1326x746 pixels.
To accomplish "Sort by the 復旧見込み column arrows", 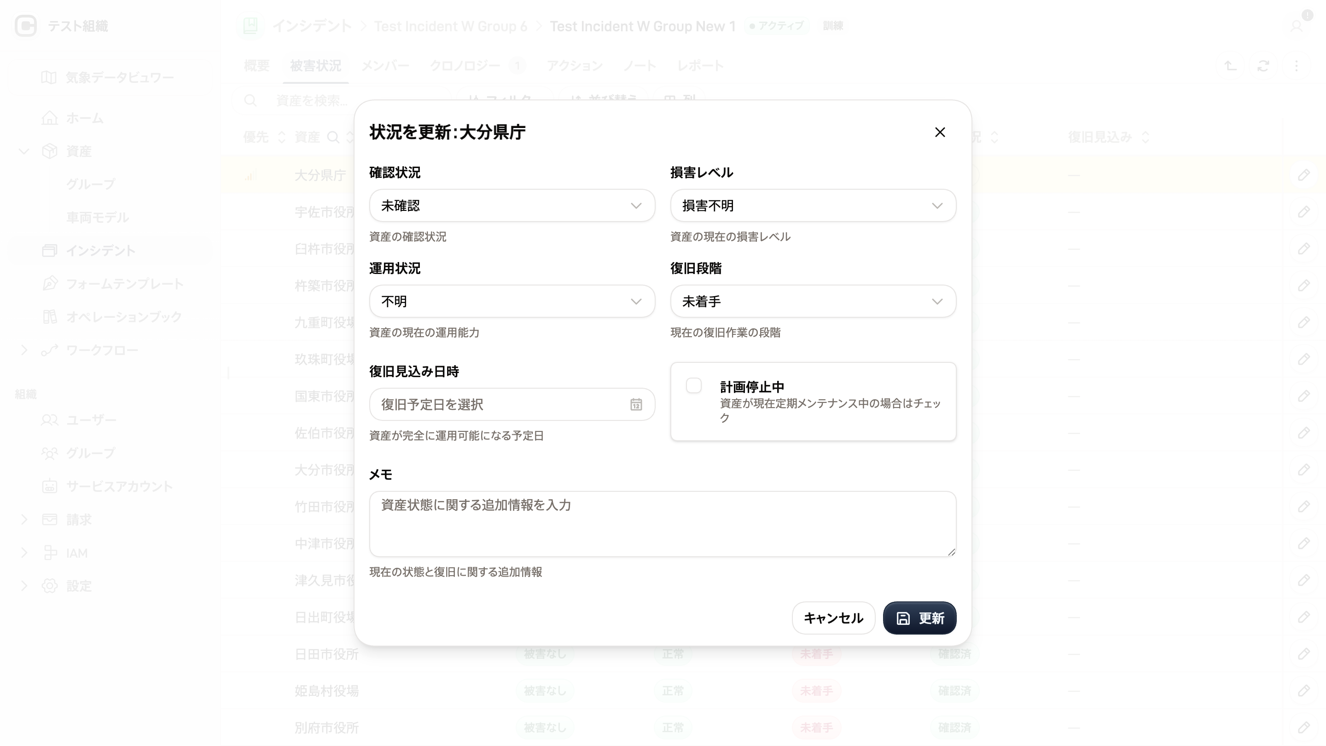I will tap(1146, 137).
